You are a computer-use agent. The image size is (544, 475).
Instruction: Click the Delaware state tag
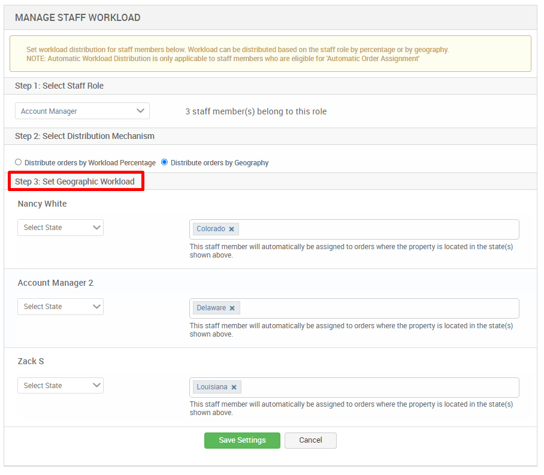click(212, 308)
